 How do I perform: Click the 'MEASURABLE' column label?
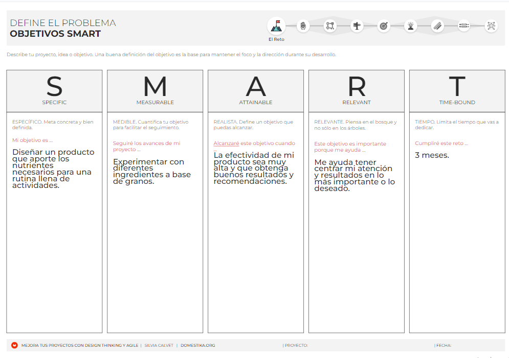pyautogui.click(x=155, y=102)
